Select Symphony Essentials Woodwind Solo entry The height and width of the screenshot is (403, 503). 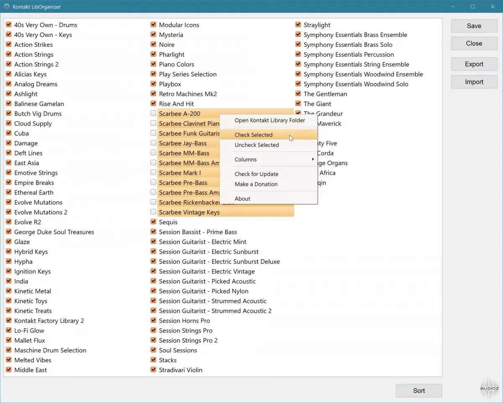point(355,84)
